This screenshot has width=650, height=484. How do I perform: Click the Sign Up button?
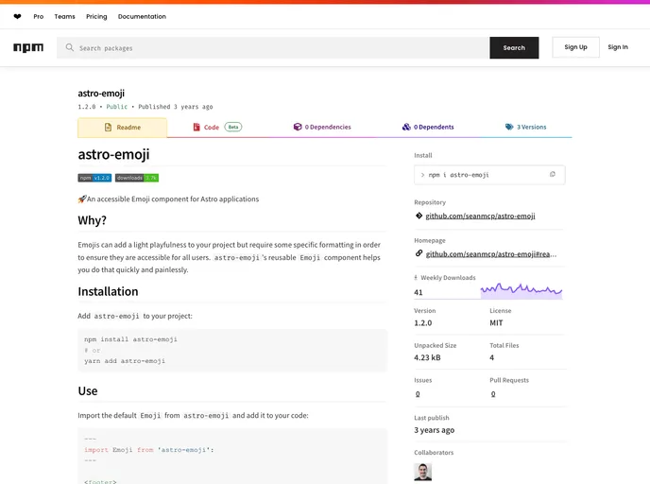click(x=575, y=47)
